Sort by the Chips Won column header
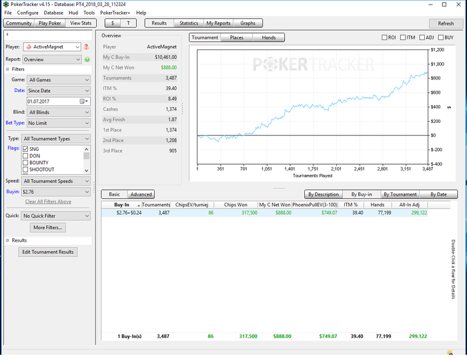The height and width of the screenshot is (360, 467). tap(236, 204)
